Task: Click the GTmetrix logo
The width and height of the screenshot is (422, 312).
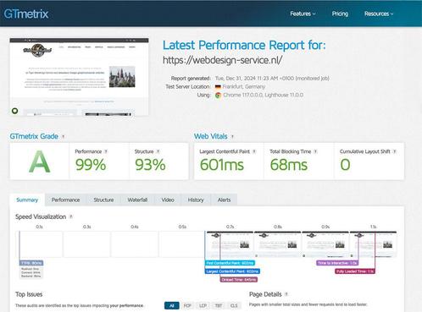Action: tap(26, 14)
